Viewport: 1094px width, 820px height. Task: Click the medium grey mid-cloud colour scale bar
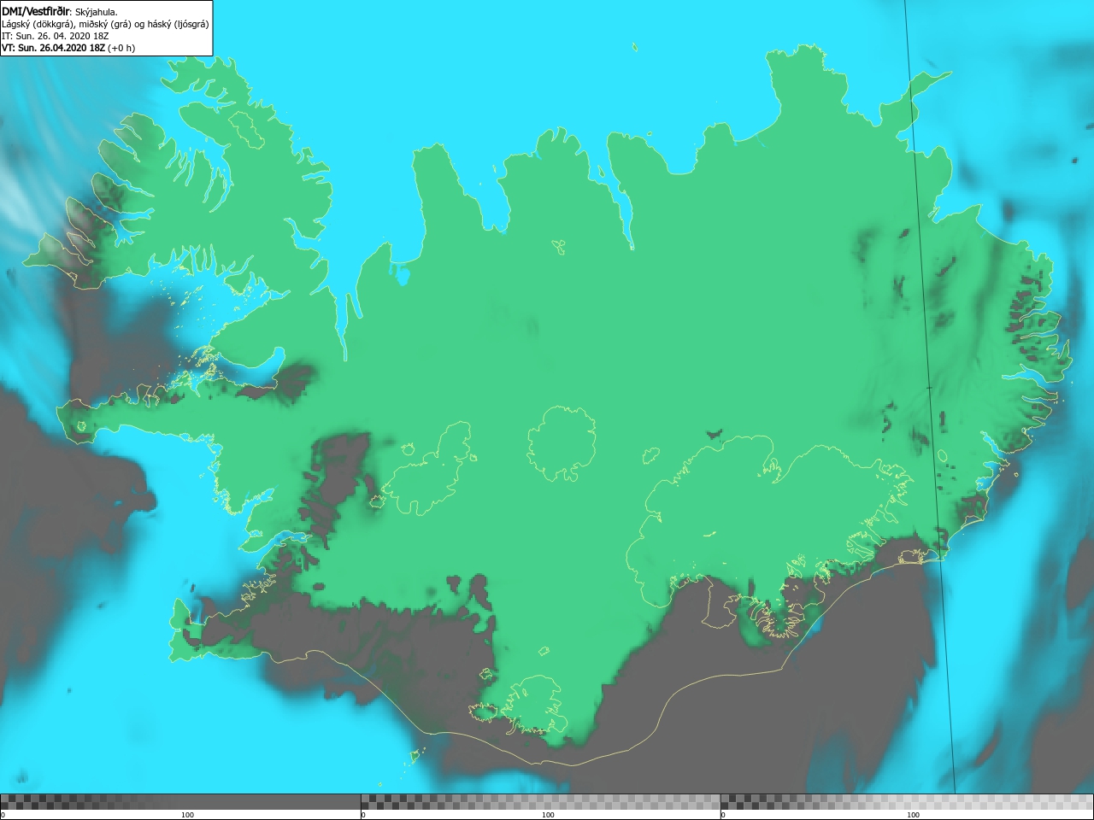(x=541, y=802)
